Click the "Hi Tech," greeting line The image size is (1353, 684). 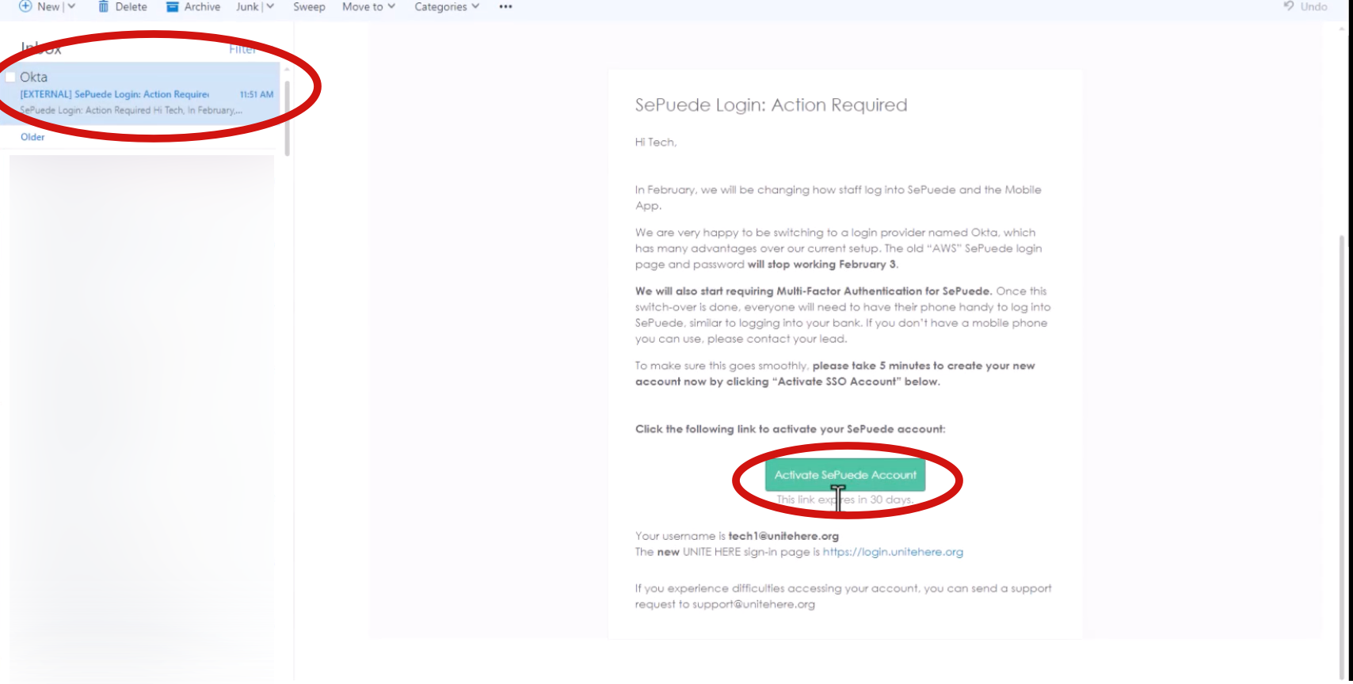pyautogui.click(x=656, y=142)
